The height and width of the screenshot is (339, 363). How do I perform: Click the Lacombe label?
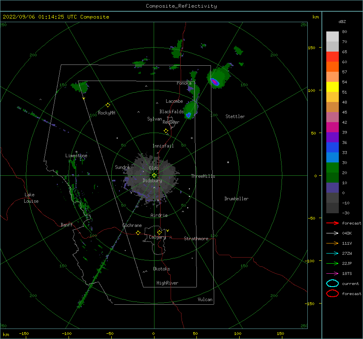click(174, 101)
